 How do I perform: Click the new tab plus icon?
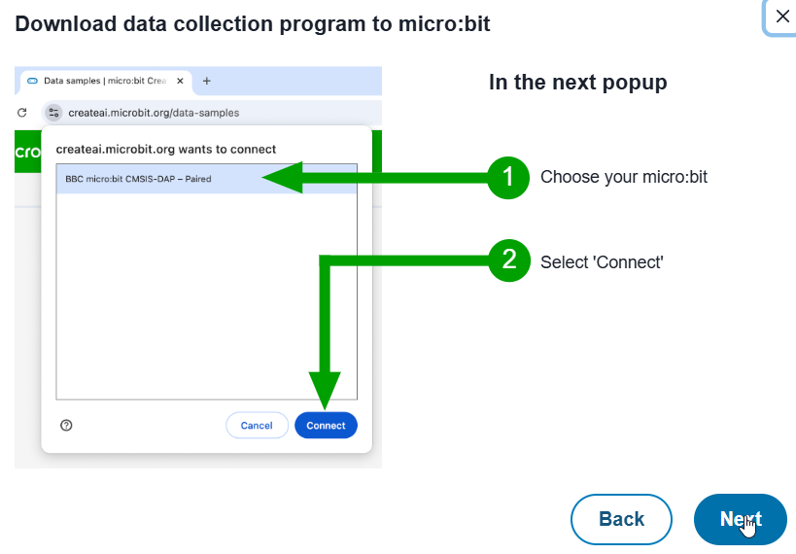pyautogui.click(x=206, y=82)
